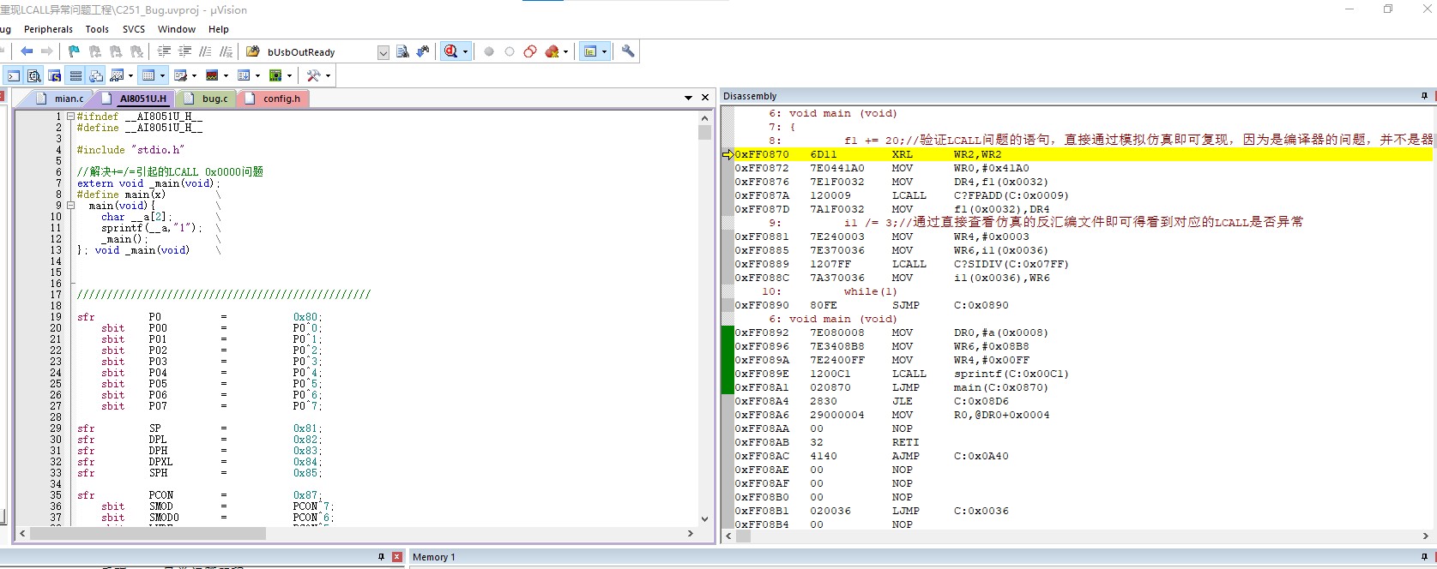Expand the bUsbOutReady find combo box
This screenshot has height=569, width=1437.
point(383,52)
